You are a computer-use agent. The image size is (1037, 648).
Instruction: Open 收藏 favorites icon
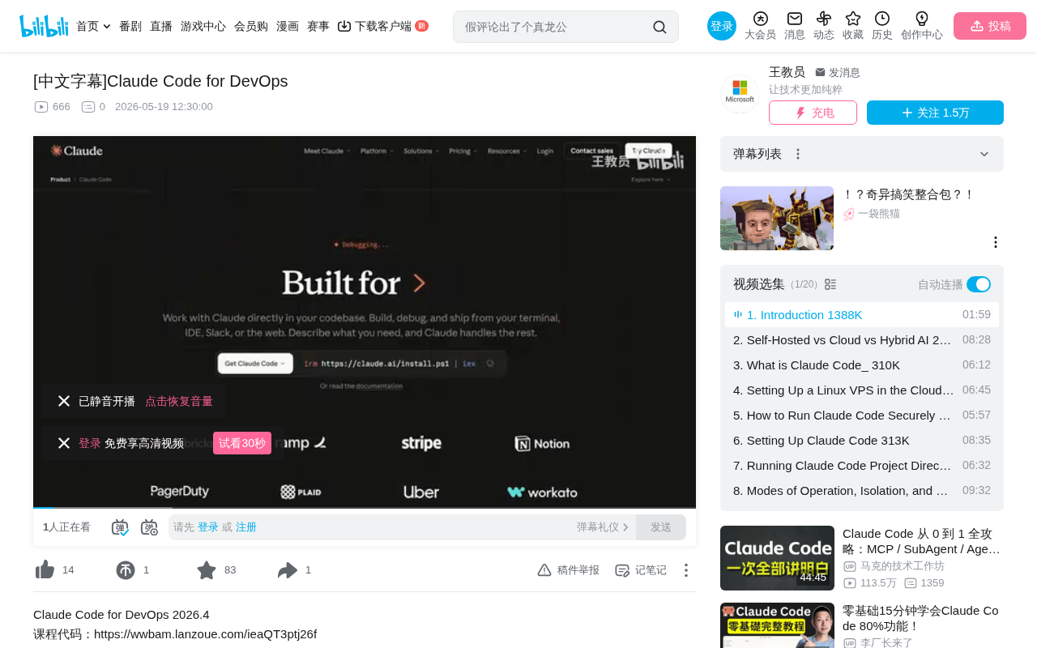(x=853, y=26)
